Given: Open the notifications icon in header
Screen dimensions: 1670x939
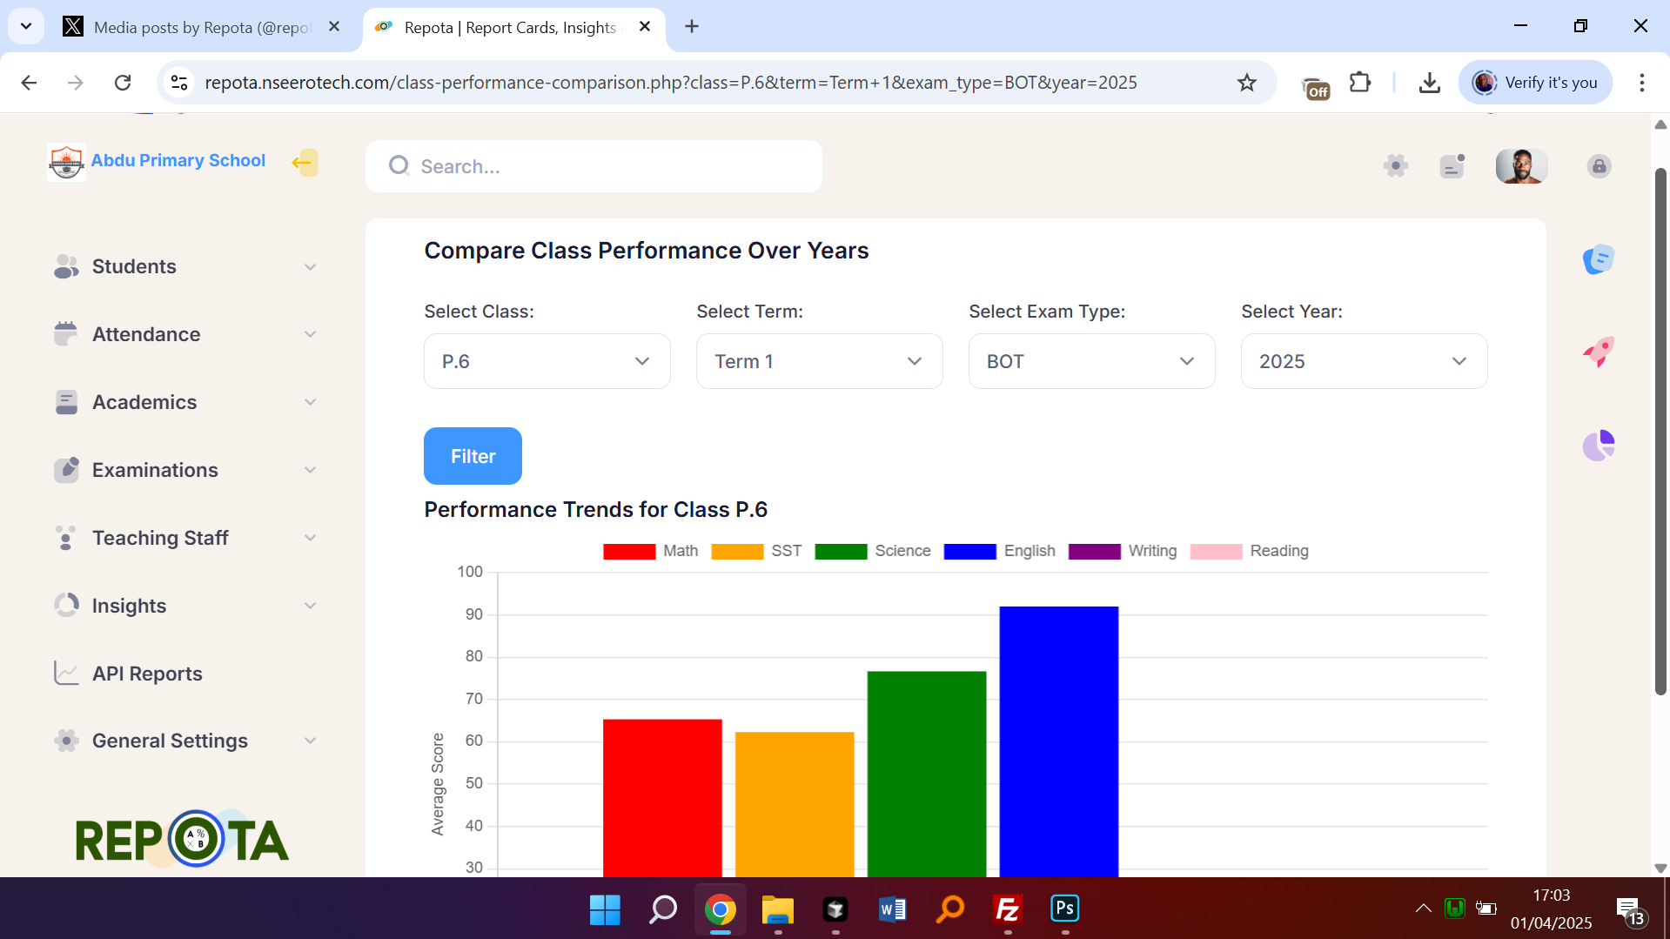Looking at the screenshot, I should [1452, 165].
